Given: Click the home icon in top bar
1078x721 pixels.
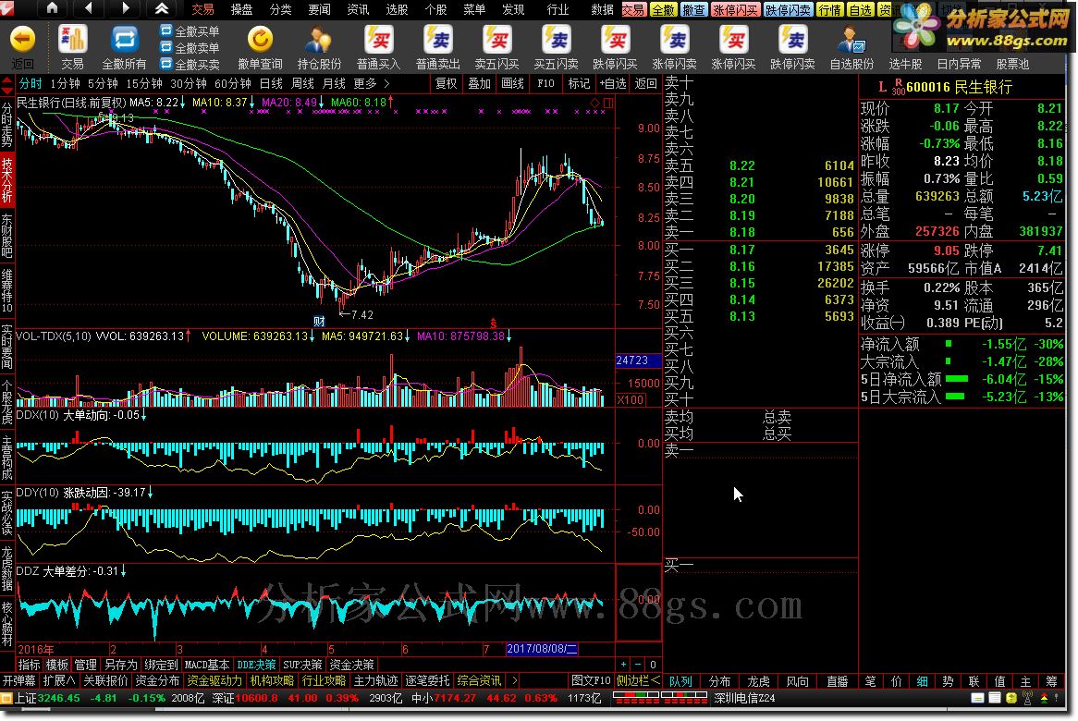Looking at the screenshot, I should click(53, 9).
